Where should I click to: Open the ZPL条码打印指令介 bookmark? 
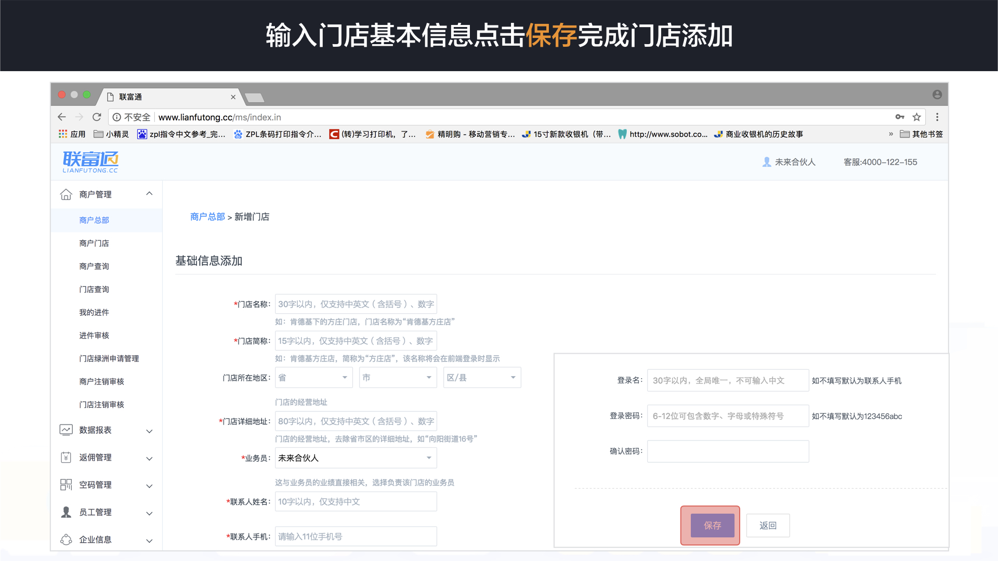click(x=277, y=134)
